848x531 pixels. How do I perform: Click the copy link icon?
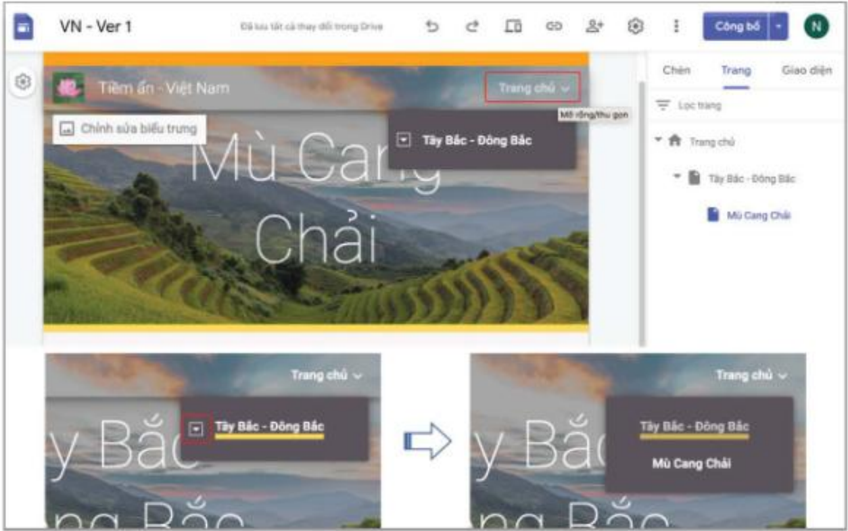[554, 26]
